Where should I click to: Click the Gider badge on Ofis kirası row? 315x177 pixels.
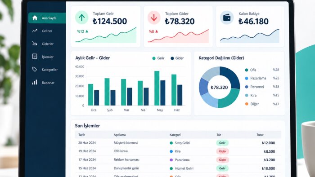pos(222,151)
